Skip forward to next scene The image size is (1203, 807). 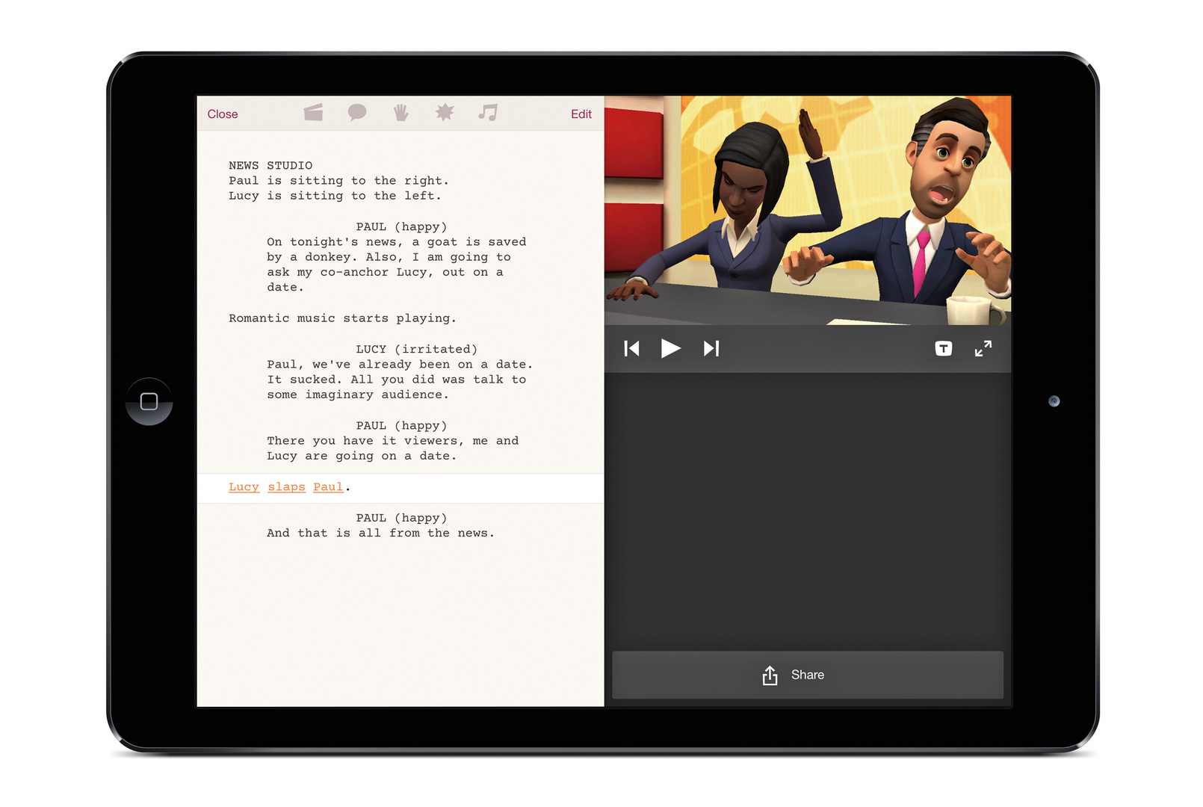[711, 348]
